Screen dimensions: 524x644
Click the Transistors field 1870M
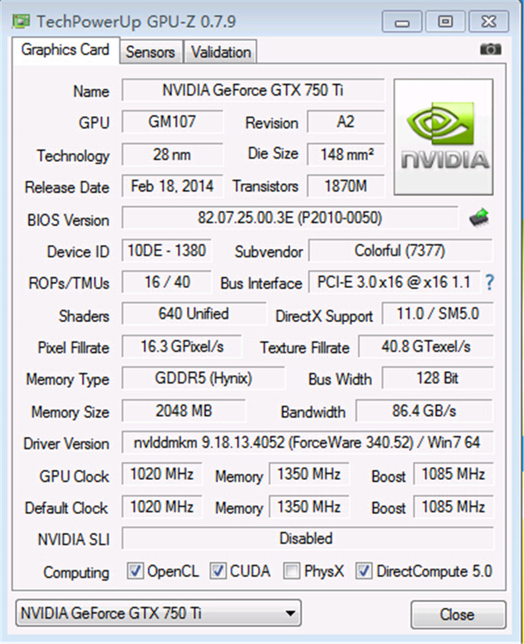coord(346,186)
